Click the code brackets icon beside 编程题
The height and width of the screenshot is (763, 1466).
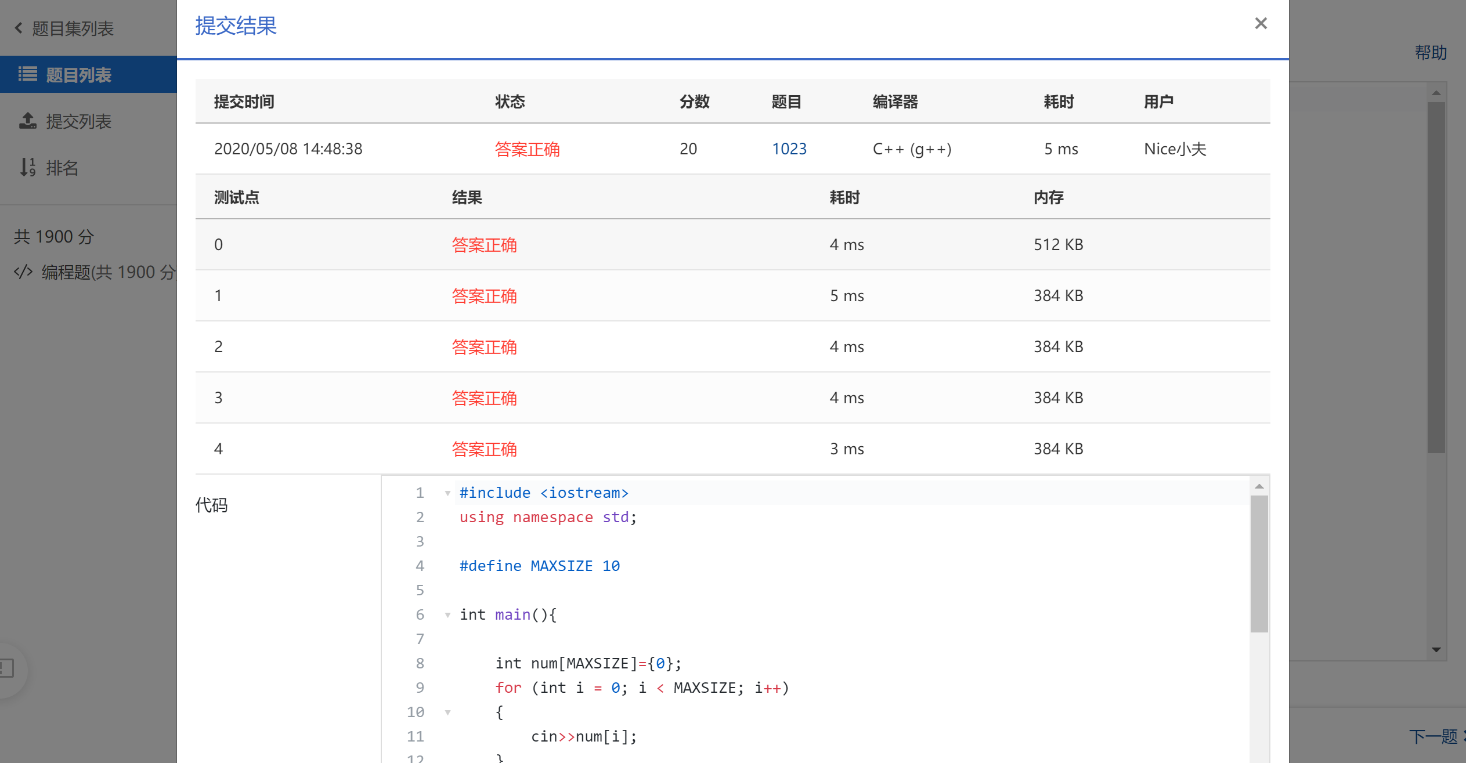23,272
